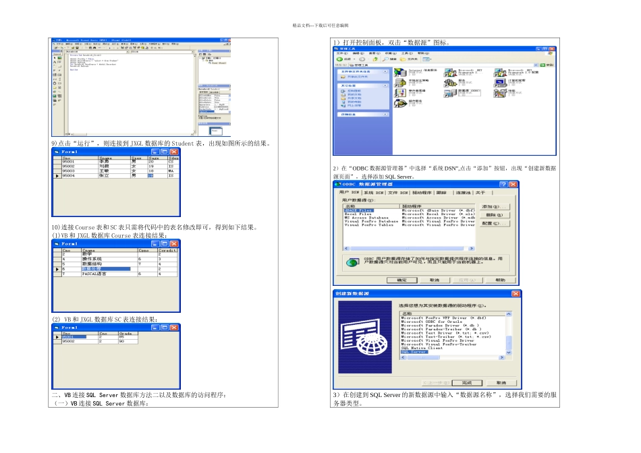Viewport: 641px width, 453px height.
Task: Click the 网上邻居 link in 其它位置
Action: coord(354,105)
